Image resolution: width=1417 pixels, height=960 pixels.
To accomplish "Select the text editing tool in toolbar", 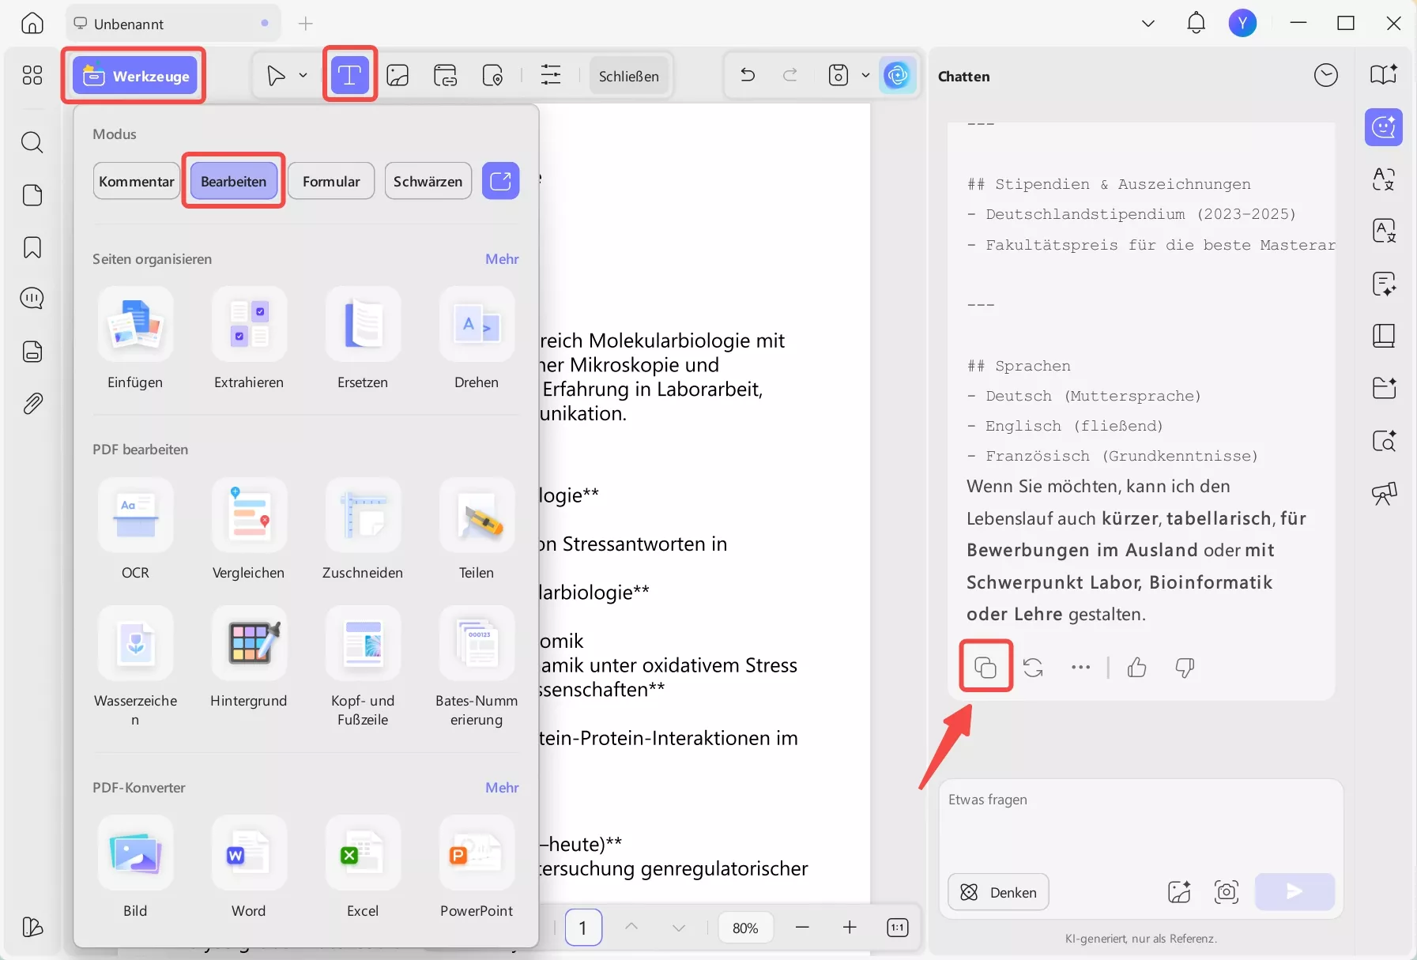I will click(349, 75).
